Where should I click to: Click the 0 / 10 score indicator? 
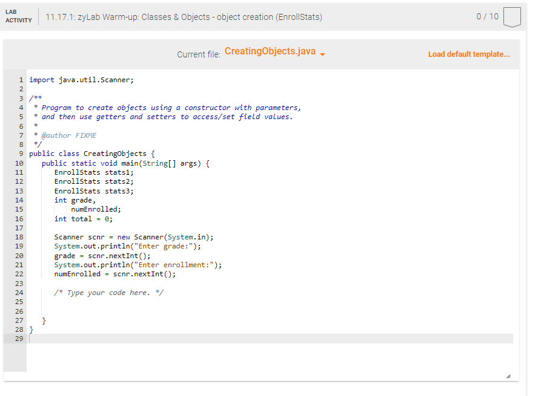point(489,17)
